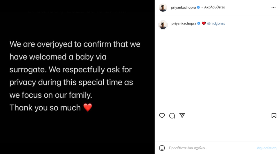Click the verified badge in the caption
The height and width of the screenshot is (154, 280).
(199, 24)
